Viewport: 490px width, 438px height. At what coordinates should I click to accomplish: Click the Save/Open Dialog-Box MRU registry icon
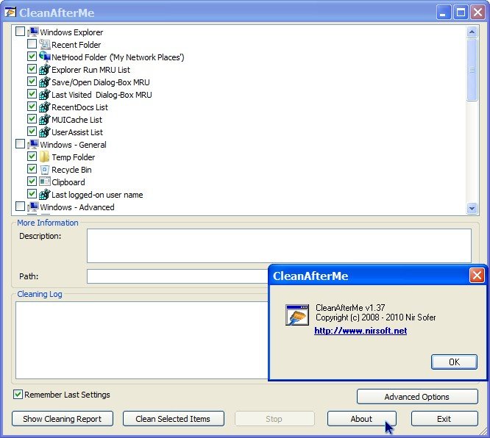(44, 82)
